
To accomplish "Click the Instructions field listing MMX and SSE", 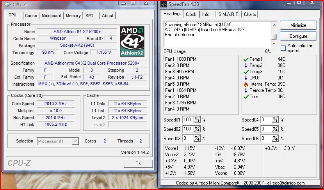I will coord(92,84).
